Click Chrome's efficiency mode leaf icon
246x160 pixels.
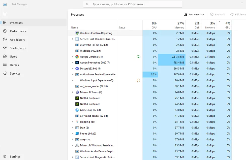tap(138, 57)
